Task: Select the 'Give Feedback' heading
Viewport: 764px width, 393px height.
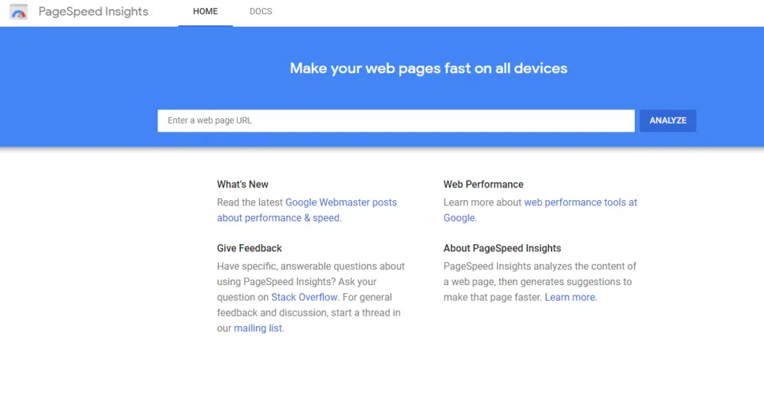Action: pos(249,248)
